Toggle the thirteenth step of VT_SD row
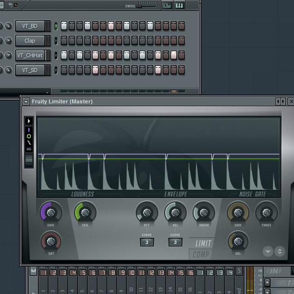294x294 pixels. (158, 70)
